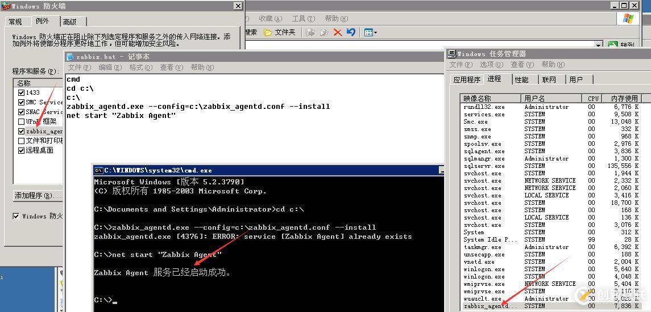Toggle the zabbix_agent exception checkbox

pos(22,131)
